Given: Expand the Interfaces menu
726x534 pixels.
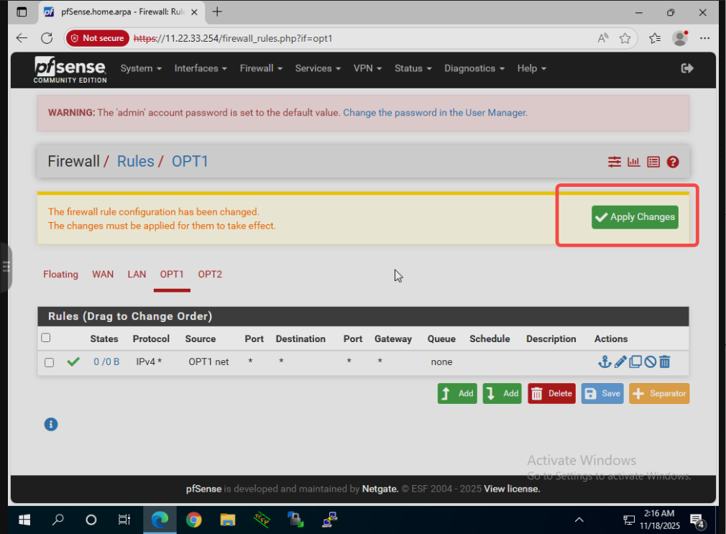Looking at the screenshot, I should tap(201, 68).
